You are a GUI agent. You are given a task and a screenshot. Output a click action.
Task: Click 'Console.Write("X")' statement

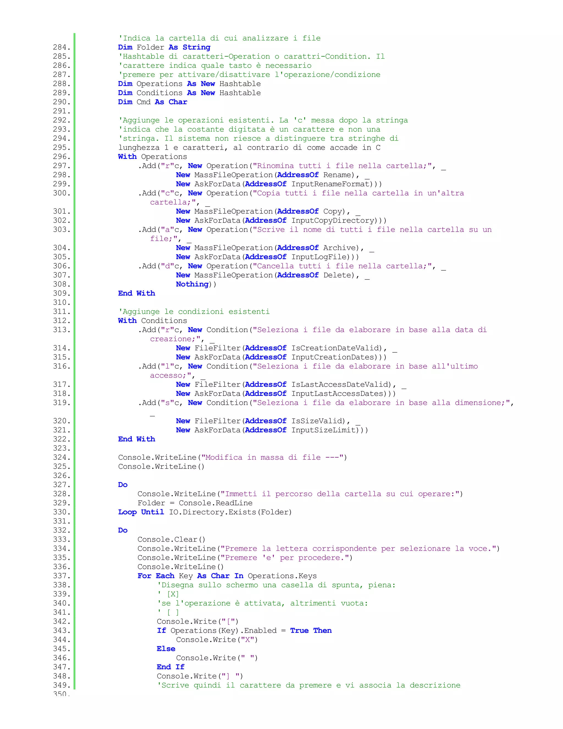(x=217, y=640)
